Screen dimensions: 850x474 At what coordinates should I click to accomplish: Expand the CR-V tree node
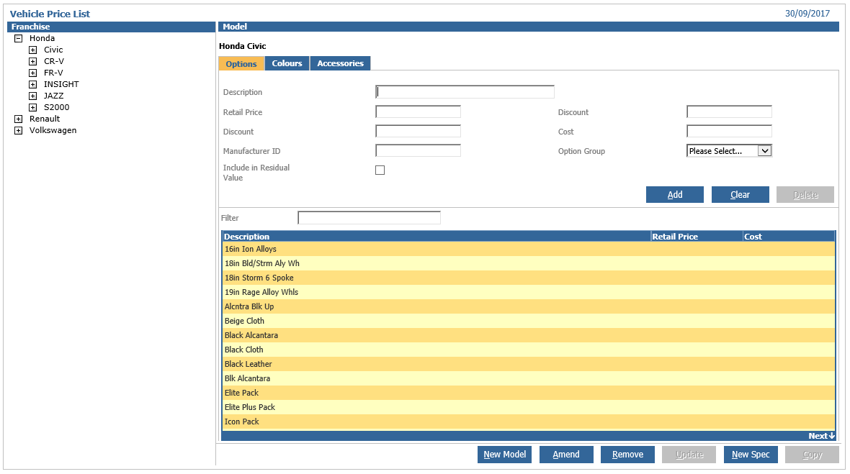coord(33,62)
